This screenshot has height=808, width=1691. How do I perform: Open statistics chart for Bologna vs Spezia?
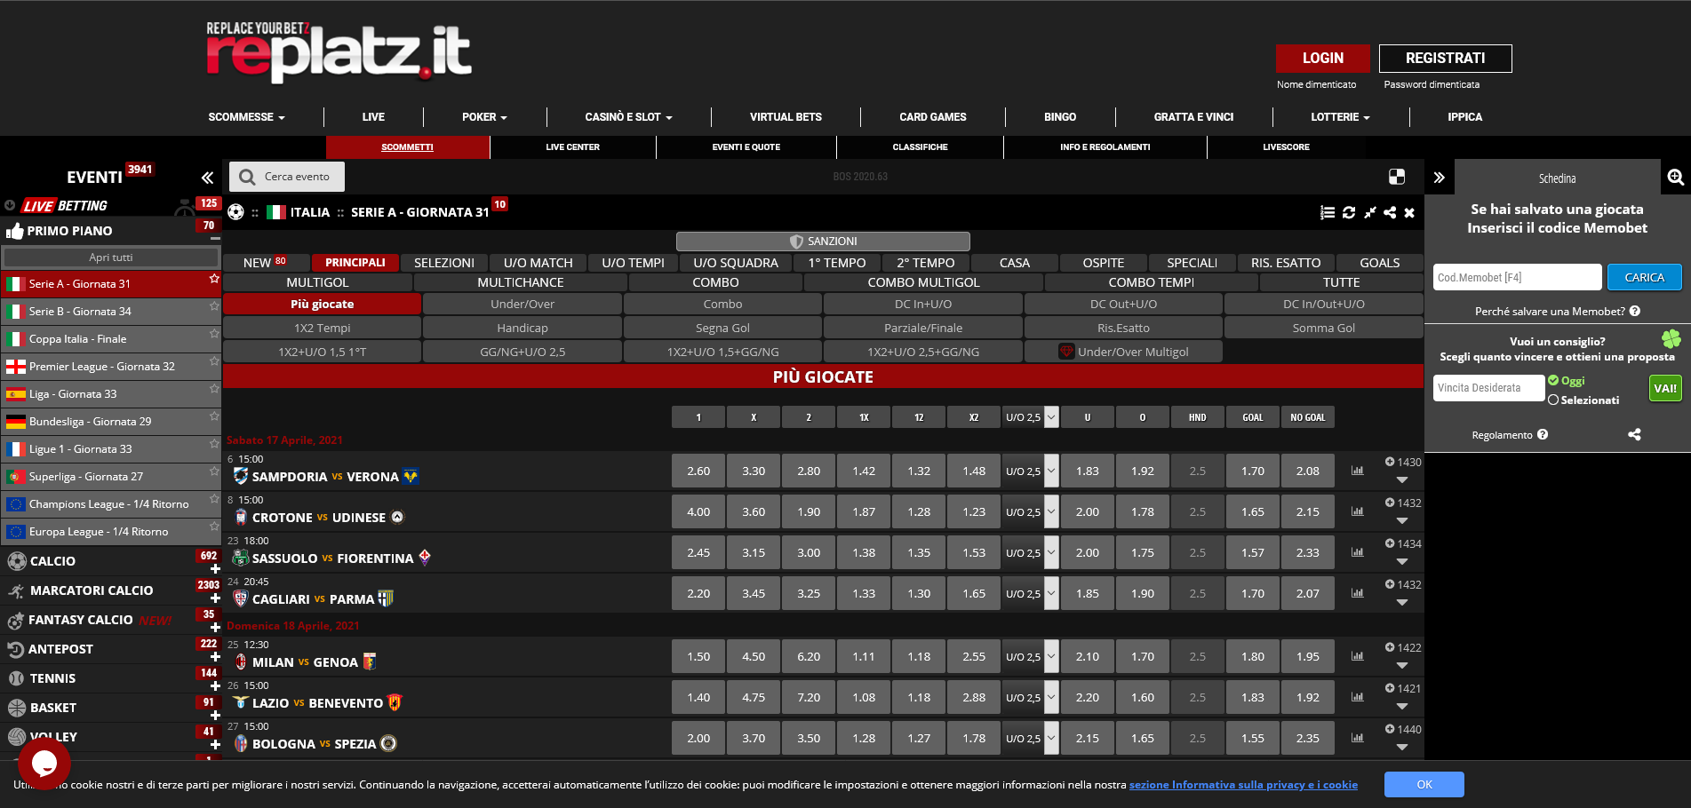pyautogui.click(x=1357, y=738)
